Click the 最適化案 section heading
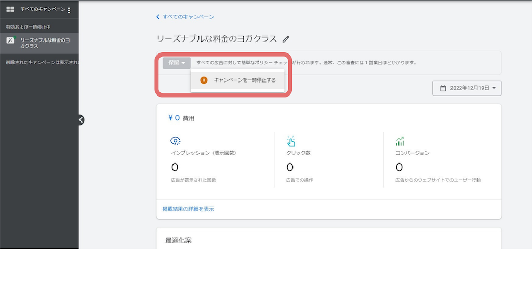The image size is (532, 299). tap(179, 240)
